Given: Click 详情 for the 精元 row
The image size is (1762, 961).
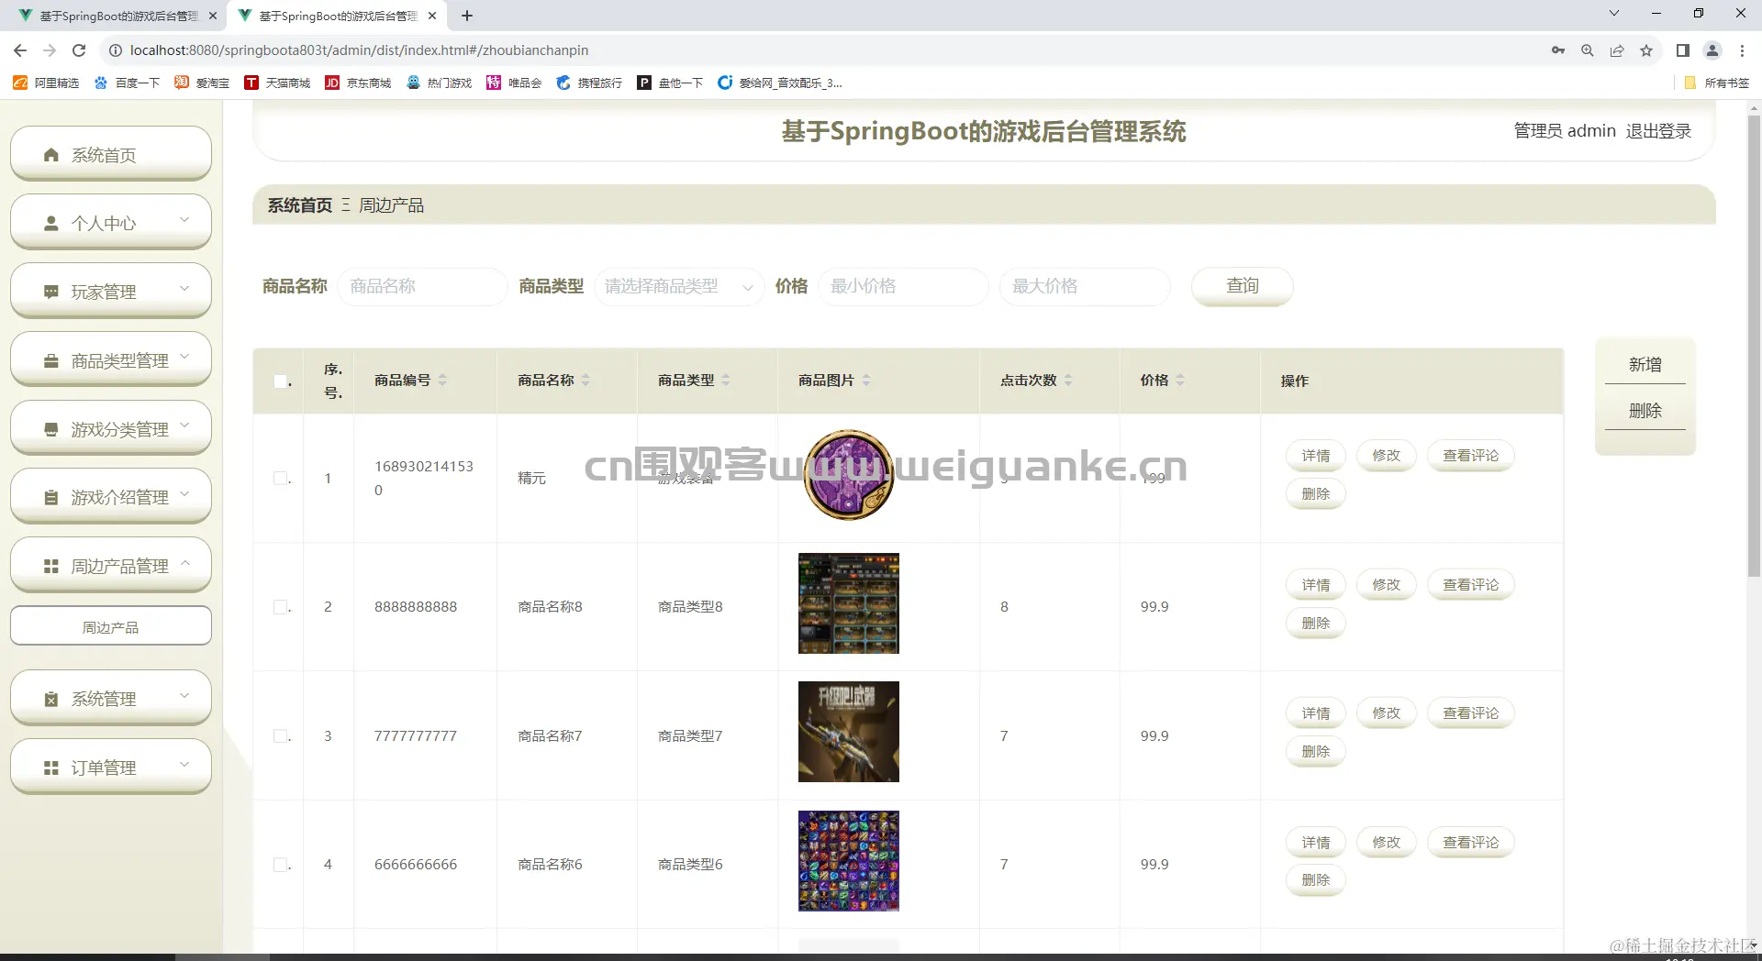Looking at the screenshot, I should (1316, 456).
